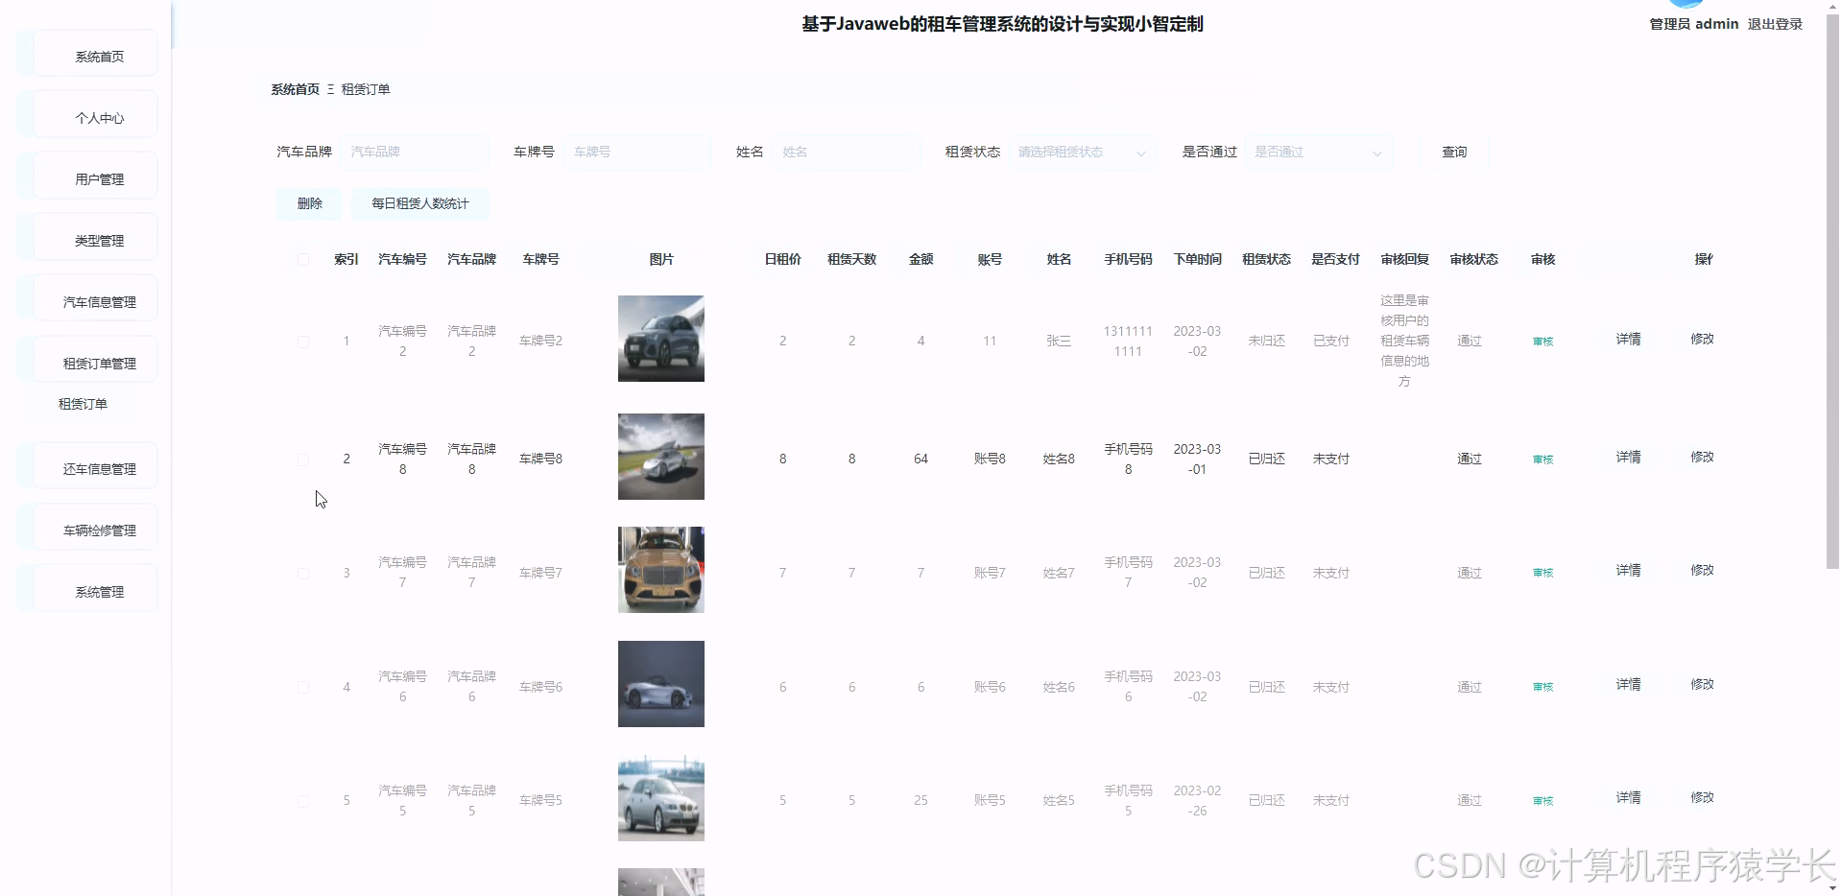Click 退出登录 to log out
The height and width of the screenshot is (896, 1841).
[x=1775, y=24]
